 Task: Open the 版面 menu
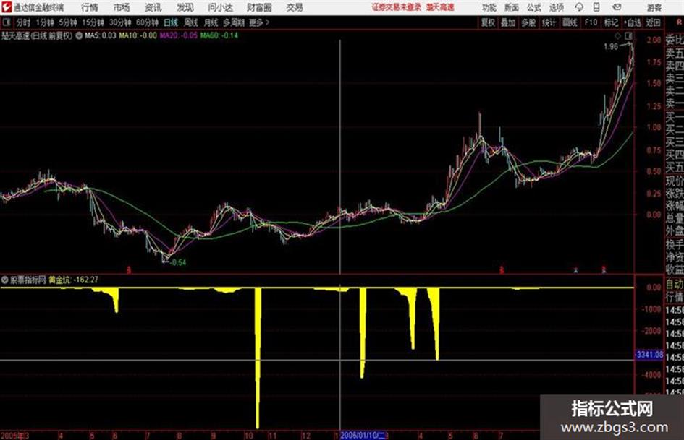point(511,7)
